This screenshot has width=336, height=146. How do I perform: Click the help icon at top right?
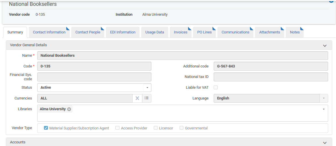[x=332, y=1]
